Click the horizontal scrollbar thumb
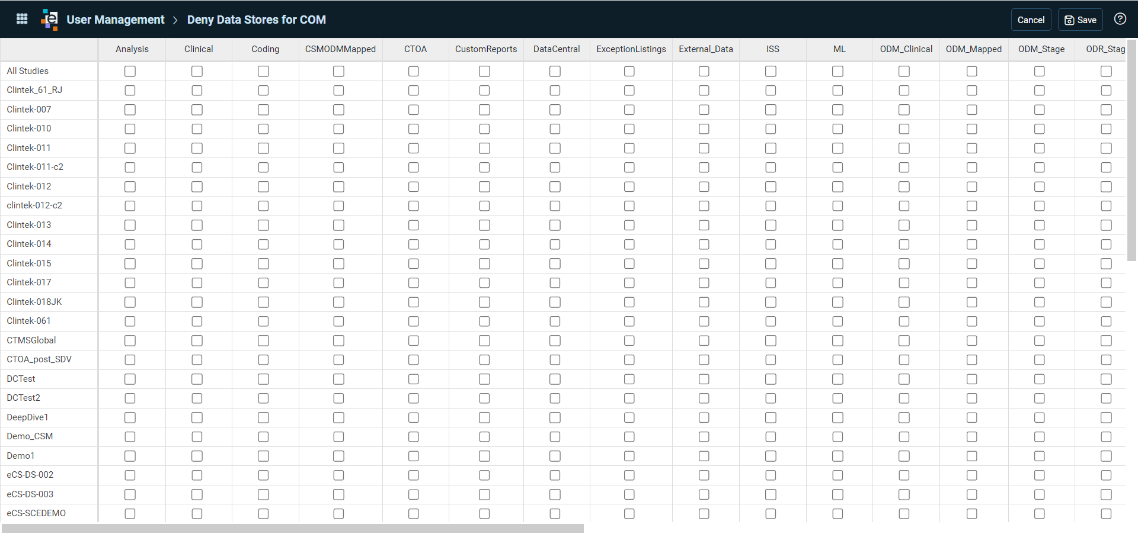This screenshot has height=534, width=1138. pyautogui.click(x=293, y=528)
